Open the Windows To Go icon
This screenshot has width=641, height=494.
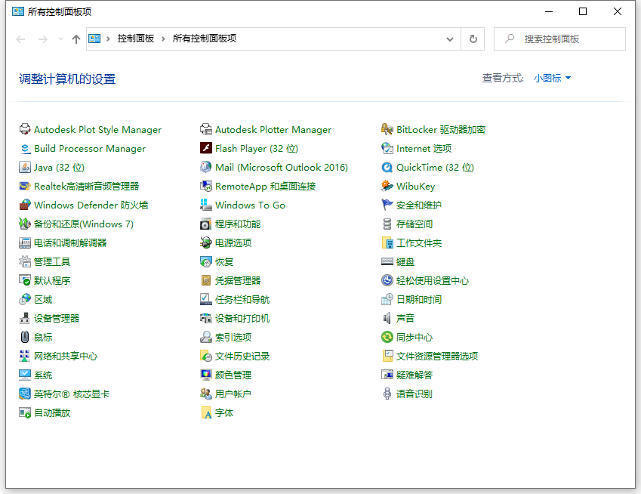tap(206, 205)
